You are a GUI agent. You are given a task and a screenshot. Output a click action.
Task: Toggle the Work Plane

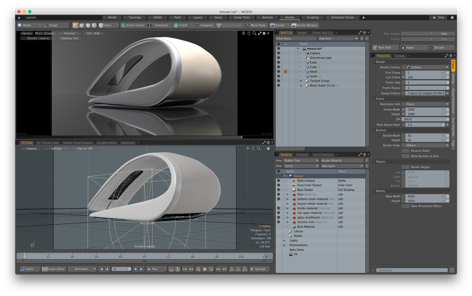point(256,25)
